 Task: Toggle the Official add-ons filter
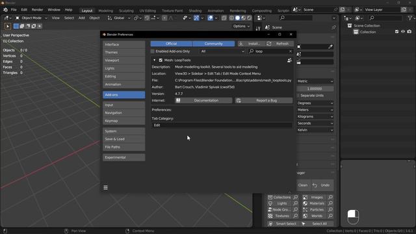point(172,44)
